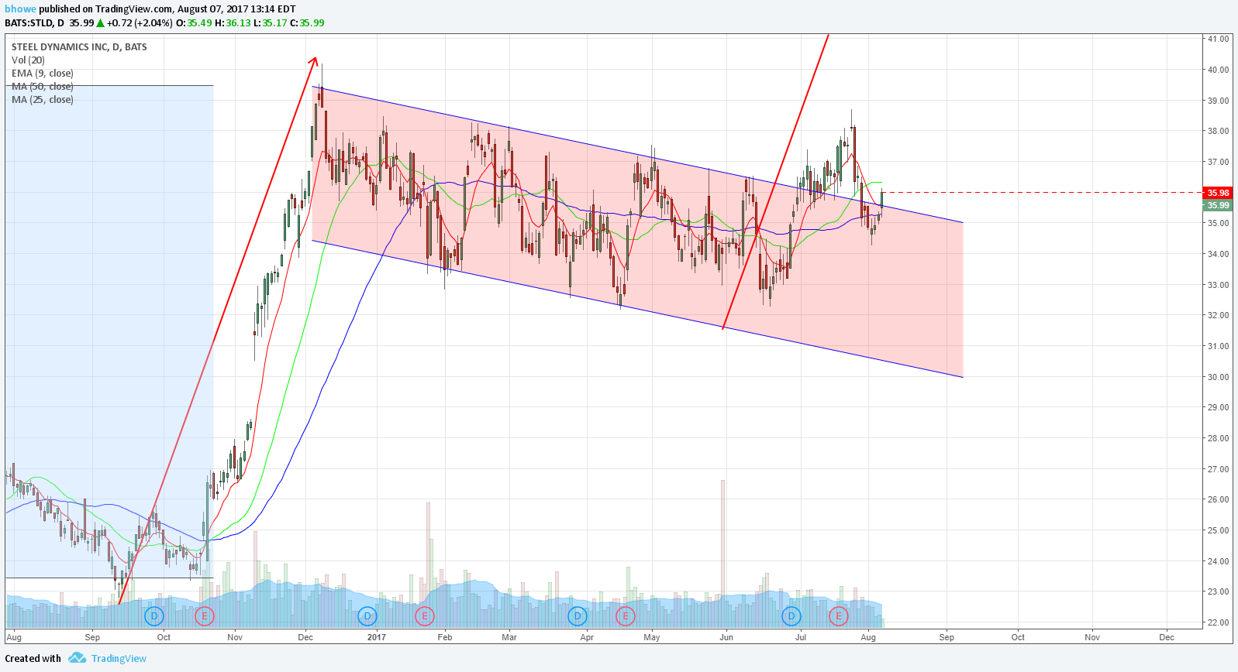Click the Sep label on time axis right side
Viewport: 1238px width, 672px height.
click(x=947, y=638)
